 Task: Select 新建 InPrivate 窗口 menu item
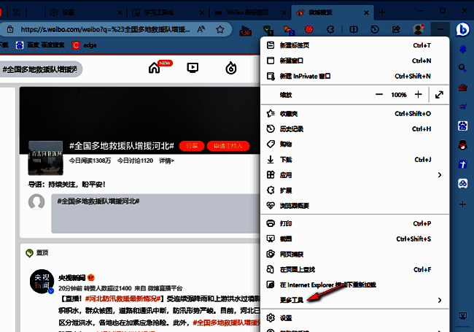pyautogui.click(x=306, y=75)
